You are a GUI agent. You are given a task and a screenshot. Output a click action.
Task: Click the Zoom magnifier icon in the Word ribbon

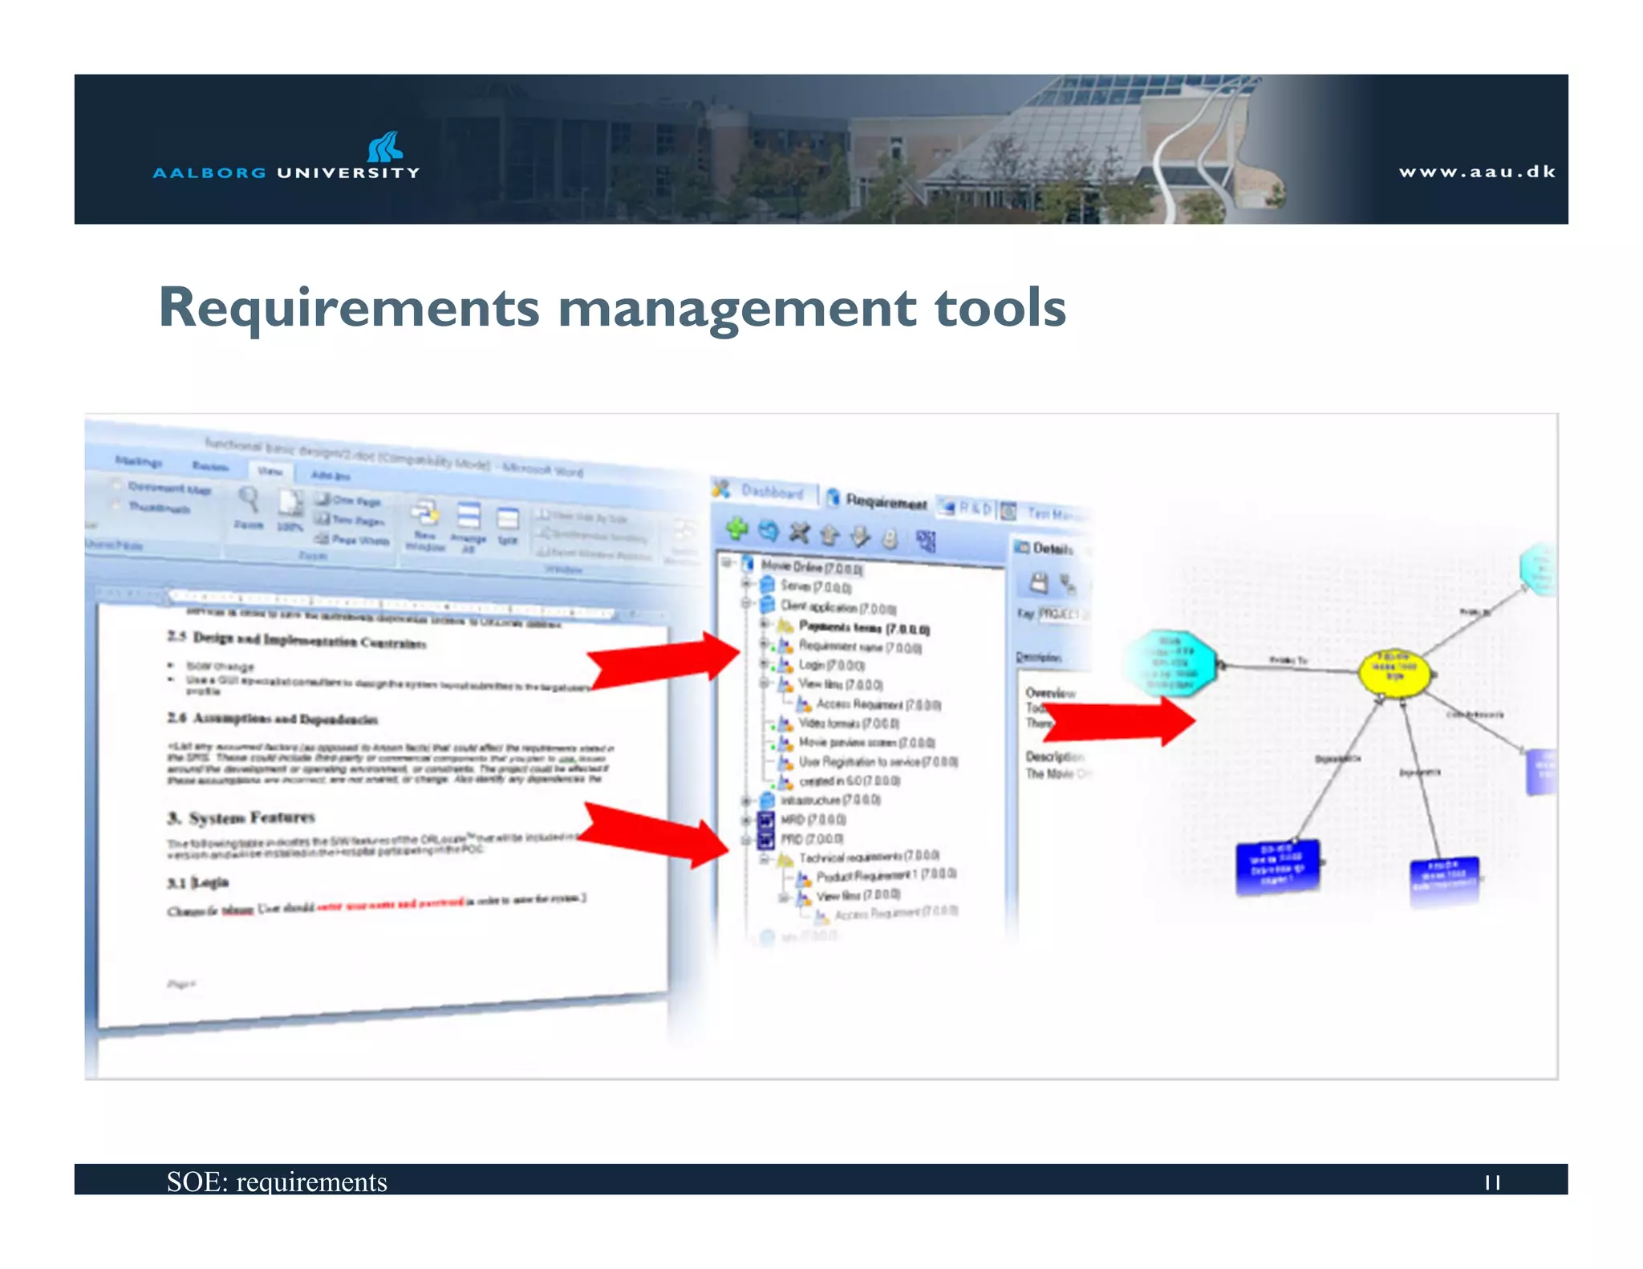(x=249, y=501)
